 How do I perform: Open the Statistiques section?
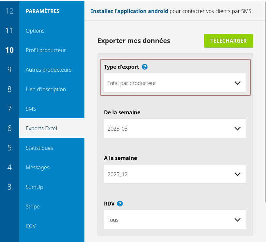click(x=39, y=148)
